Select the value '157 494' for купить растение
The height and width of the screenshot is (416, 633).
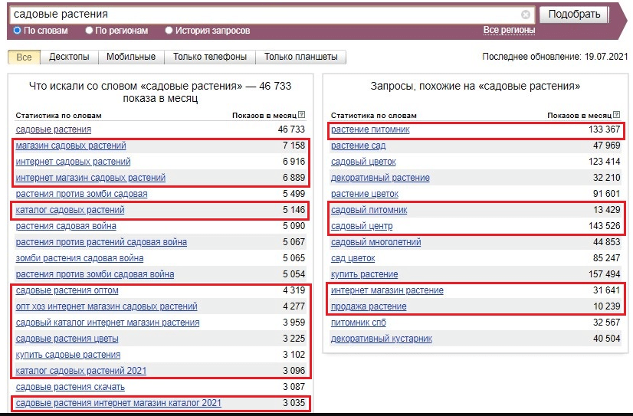pyautogui.click(x=604, y=274)
